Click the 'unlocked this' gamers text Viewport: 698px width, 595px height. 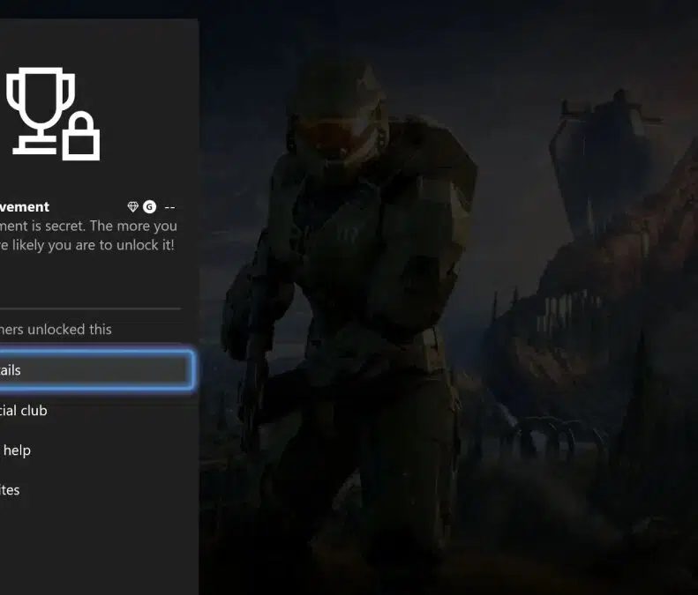[56, 330]
